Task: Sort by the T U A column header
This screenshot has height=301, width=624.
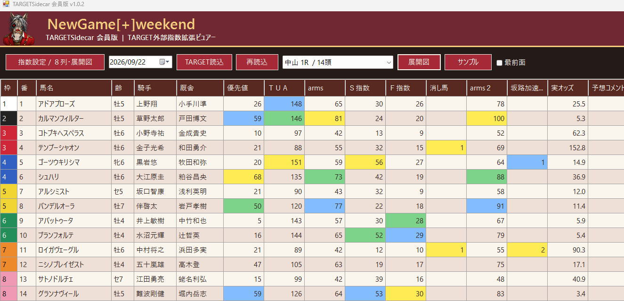Action: (x=284, y=88)
